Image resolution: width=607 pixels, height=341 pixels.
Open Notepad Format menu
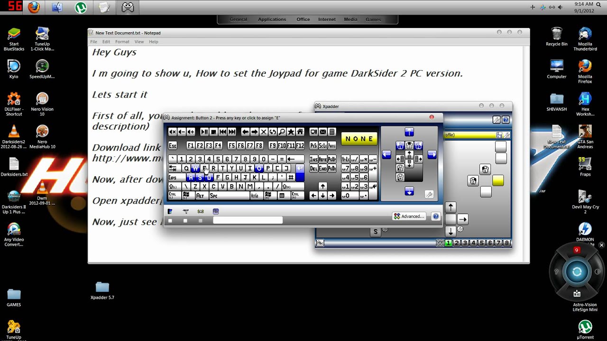[122, 42]
